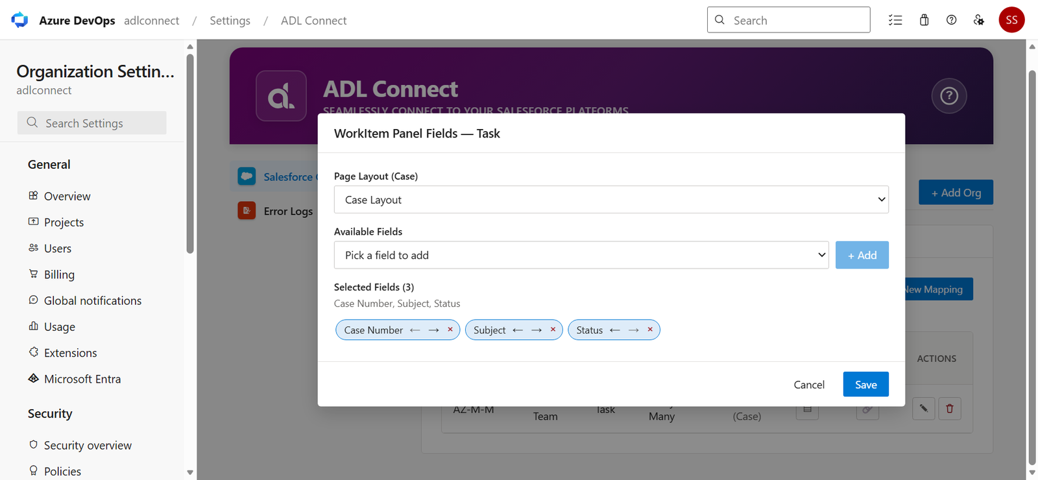Remove the Status field chip

click(x=650, y=330)
